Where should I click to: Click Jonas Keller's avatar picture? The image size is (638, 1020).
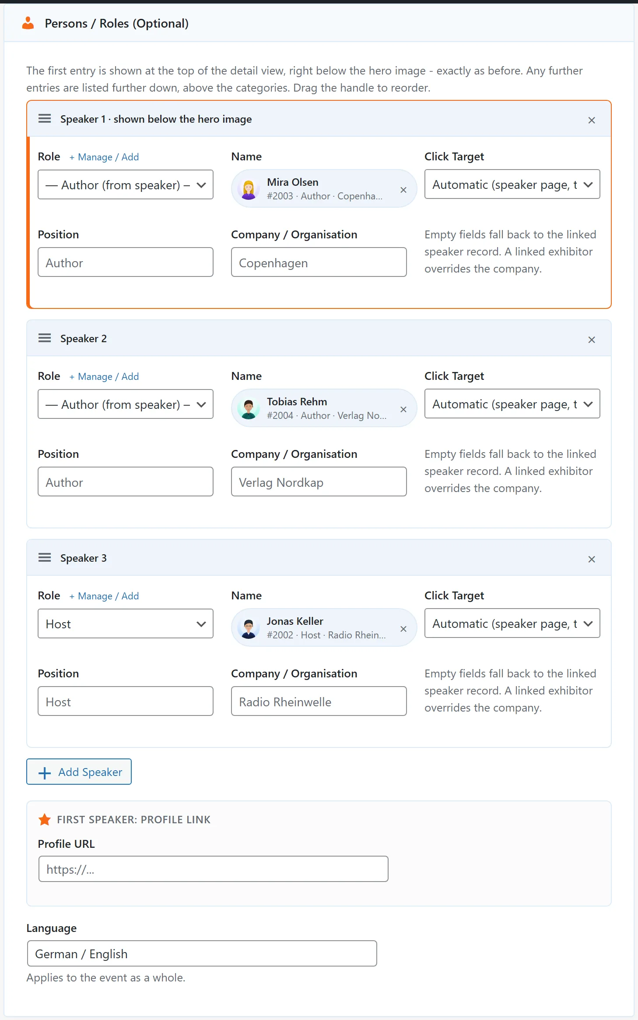(x=249, y=628)
